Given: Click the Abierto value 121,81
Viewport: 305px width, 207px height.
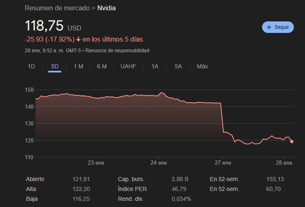Looking at the screenshot, I should tap(81, 179).
